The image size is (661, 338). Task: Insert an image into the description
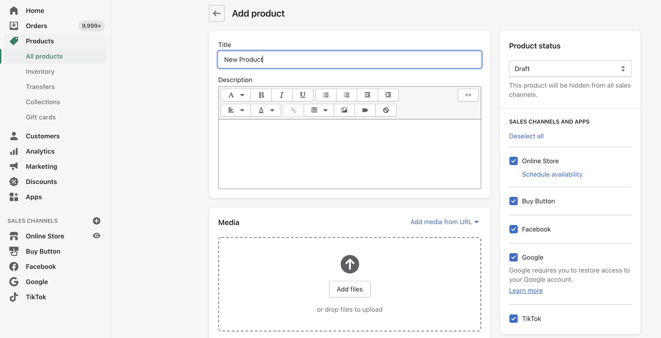pyautogui.click(x=344, y=110)
